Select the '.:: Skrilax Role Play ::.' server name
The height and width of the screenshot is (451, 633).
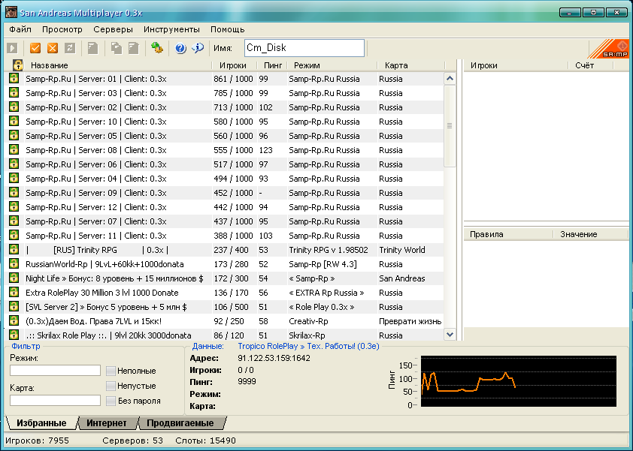(x=108, y=335)
